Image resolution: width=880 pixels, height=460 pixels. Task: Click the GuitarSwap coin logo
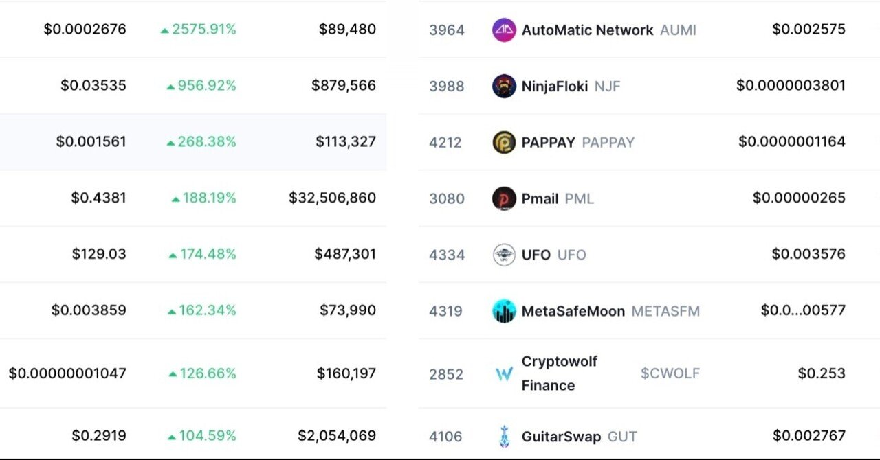pos(504,437)
